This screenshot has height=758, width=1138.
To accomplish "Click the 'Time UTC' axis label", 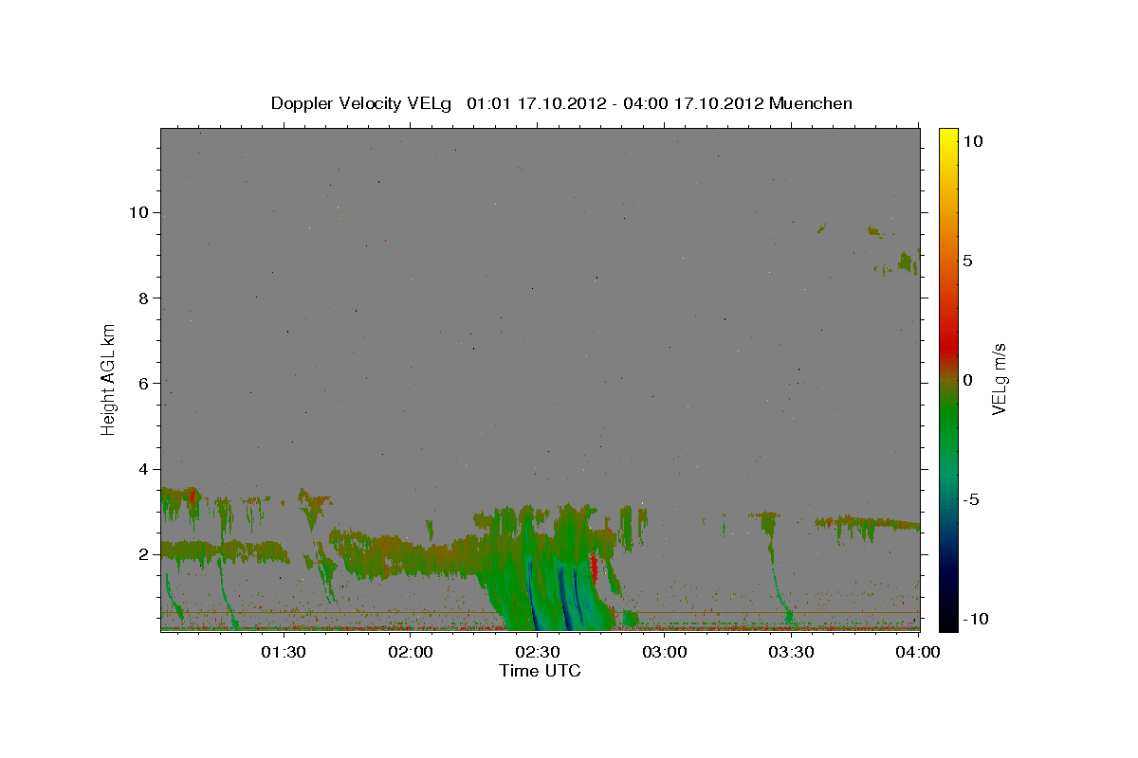I will coord(540,671).
